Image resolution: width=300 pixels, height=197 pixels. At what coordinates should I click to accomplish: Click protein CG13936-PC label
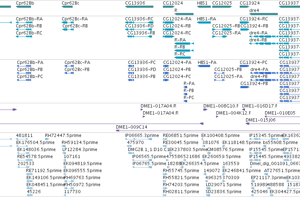tap(142, 63)
